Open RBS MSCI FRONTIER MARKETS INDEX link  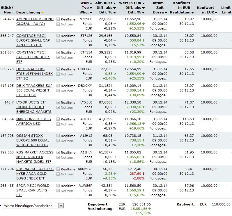click(35, 157)
